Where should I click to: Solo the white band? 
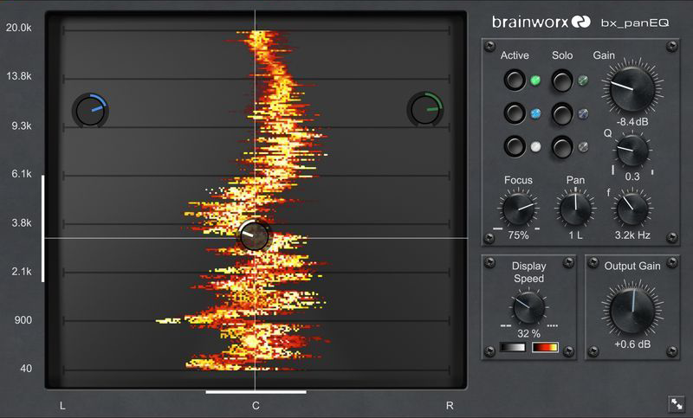pos(562,146)
